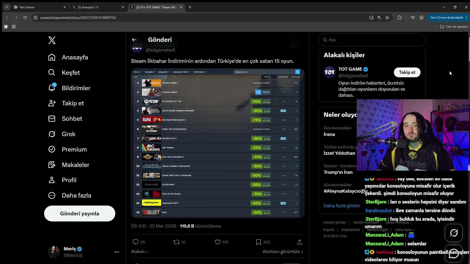
Task: Click the browser back arrow
Action: 7,18
